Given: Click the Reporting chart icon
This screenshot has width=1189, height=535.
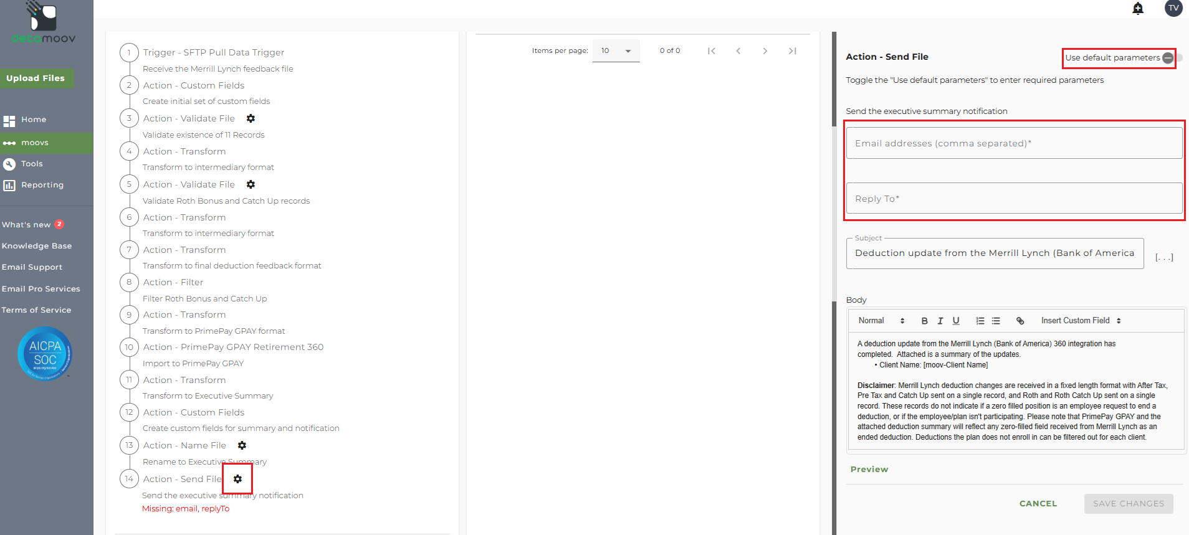Looking at the screenshot, I should (x=9, y=186).
